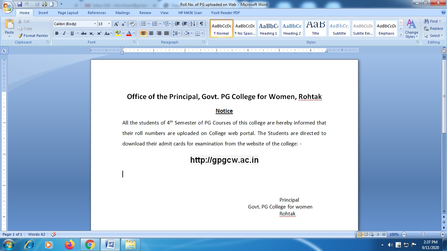Apply the red font color button

coord(129,33)
